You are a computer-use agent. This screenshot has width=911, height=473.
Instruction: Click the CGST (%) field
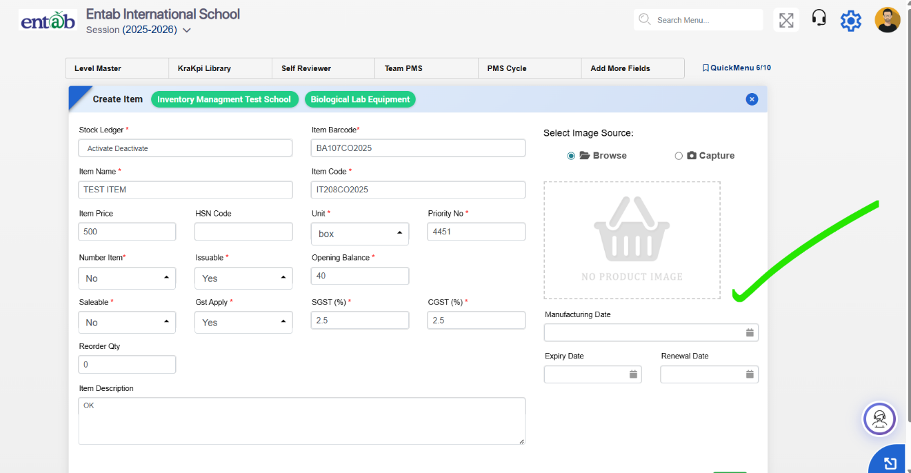pos(476,320)
